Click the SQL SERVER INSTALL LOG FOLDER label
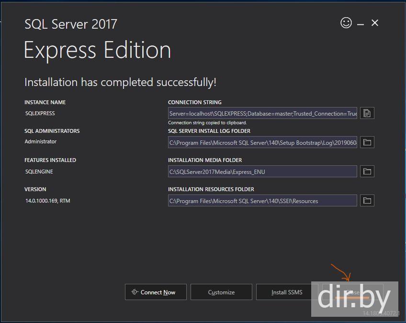This screenshot has width=406, height=323. 209,131
